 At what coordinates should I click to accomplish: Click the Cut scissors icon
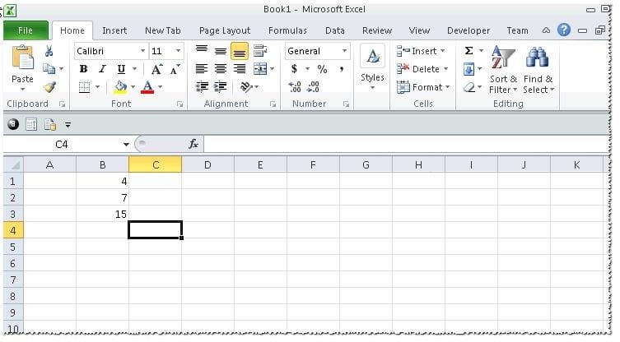pos(49,52)
